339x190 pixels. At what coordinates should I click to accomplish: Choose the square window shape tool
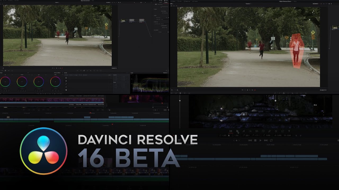(66, 78)
